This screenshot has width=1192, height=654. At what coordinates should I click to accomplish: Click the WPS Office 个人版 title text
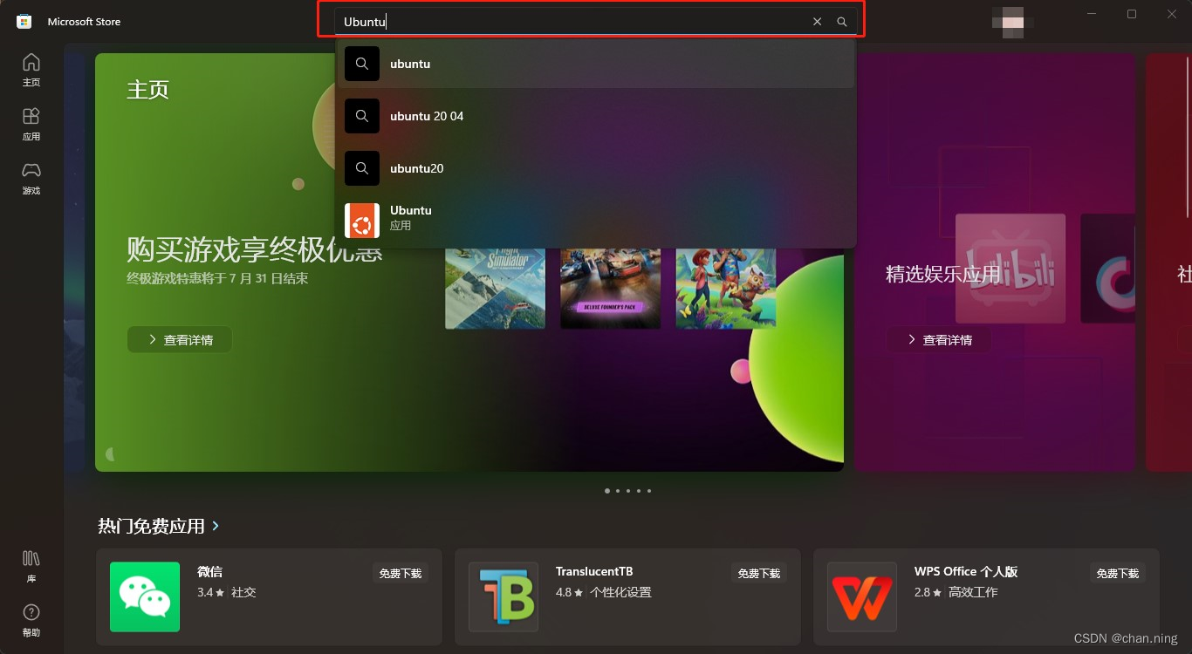point(966,572)
